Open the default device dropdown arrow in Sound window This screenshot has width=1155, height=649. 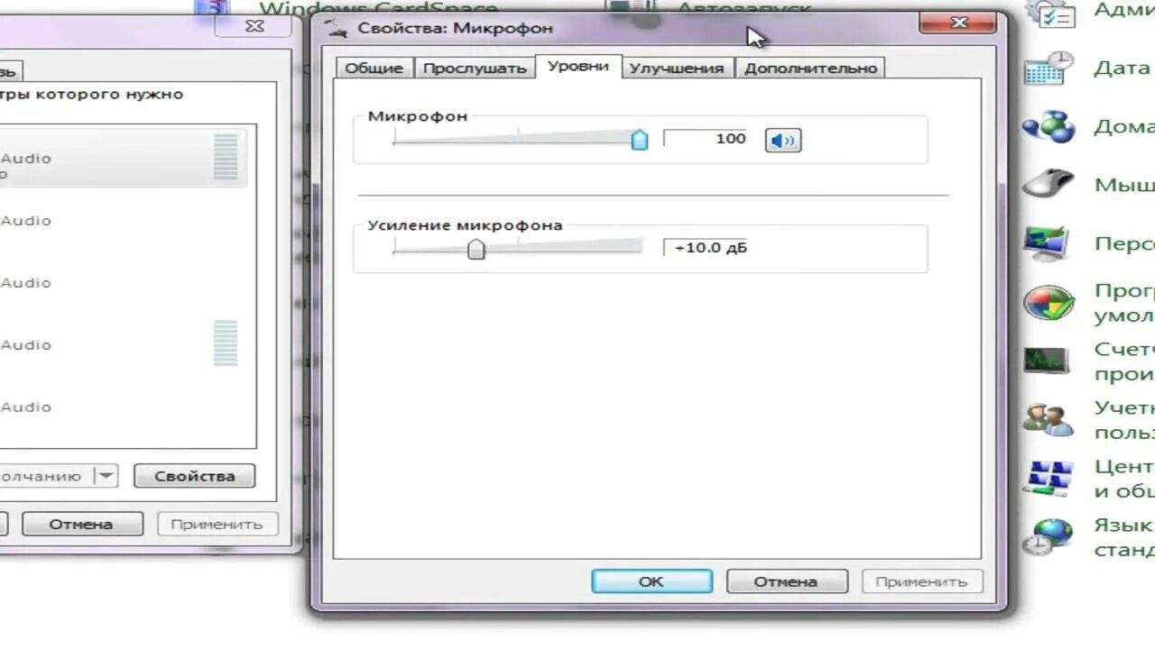pyautogui.click(x=106, y=476)
